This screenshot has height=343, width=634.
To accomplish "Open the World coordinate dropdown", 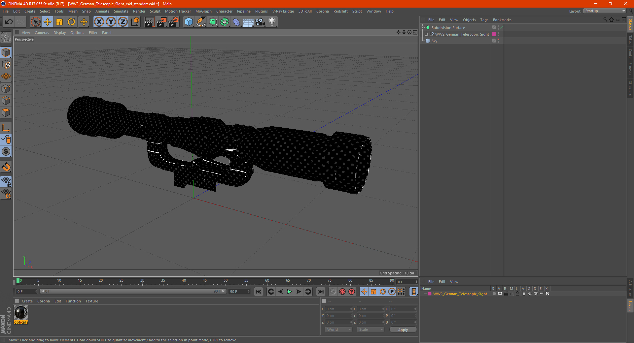I will 338,329.
